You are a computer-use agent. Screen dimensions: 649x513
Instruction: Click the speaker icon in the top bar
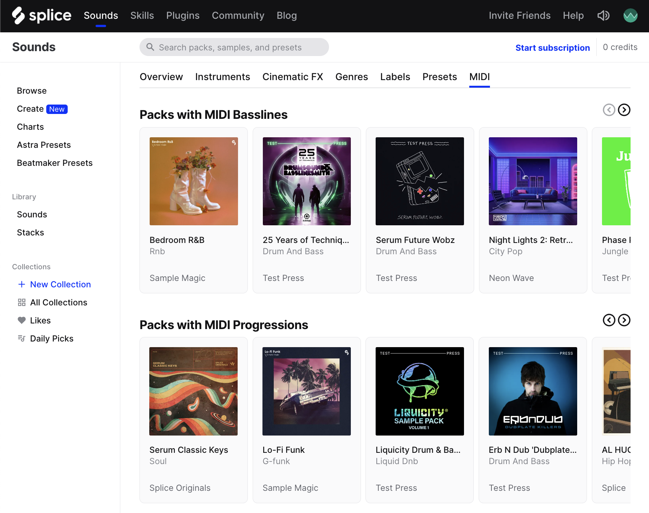[603, 15]
